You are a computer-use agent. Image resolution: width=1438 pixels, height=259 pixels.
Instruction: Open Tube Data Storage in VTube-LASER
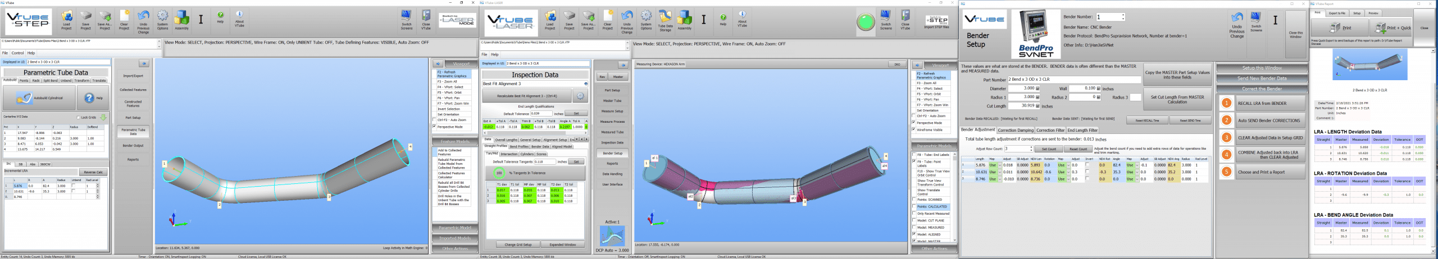pos(665,20)
